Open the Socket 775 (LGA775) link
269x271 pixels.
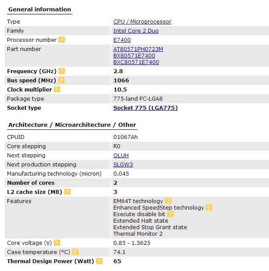(x=146, y=108)
